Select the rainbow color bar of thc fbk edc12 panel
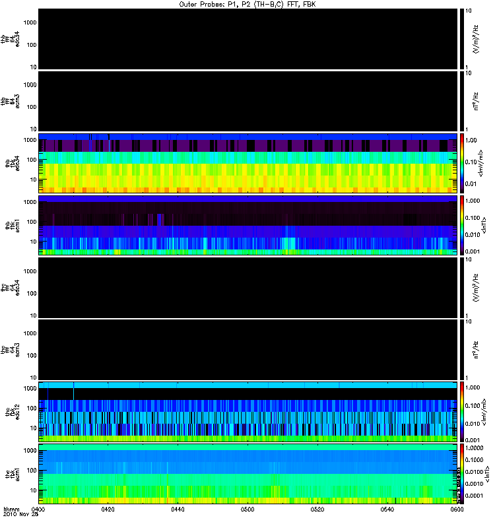Image resolution: width=495 pixels, height=528 pixels. click(x=462, y=411)
